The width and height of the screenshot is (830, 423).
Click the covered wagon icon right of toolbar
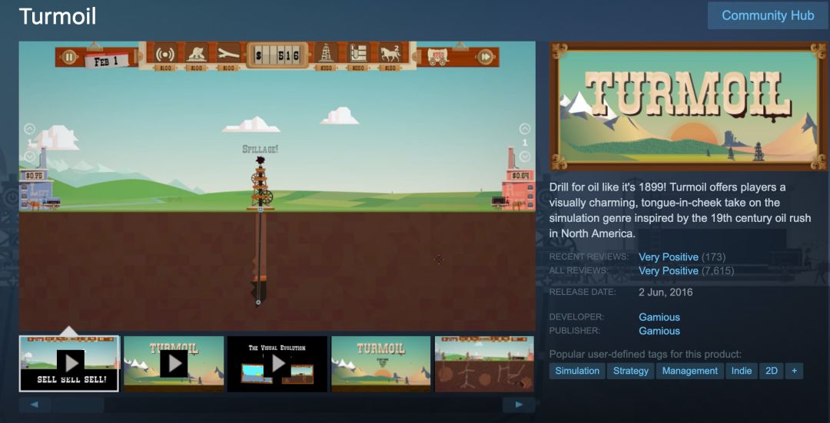(438, 57)
